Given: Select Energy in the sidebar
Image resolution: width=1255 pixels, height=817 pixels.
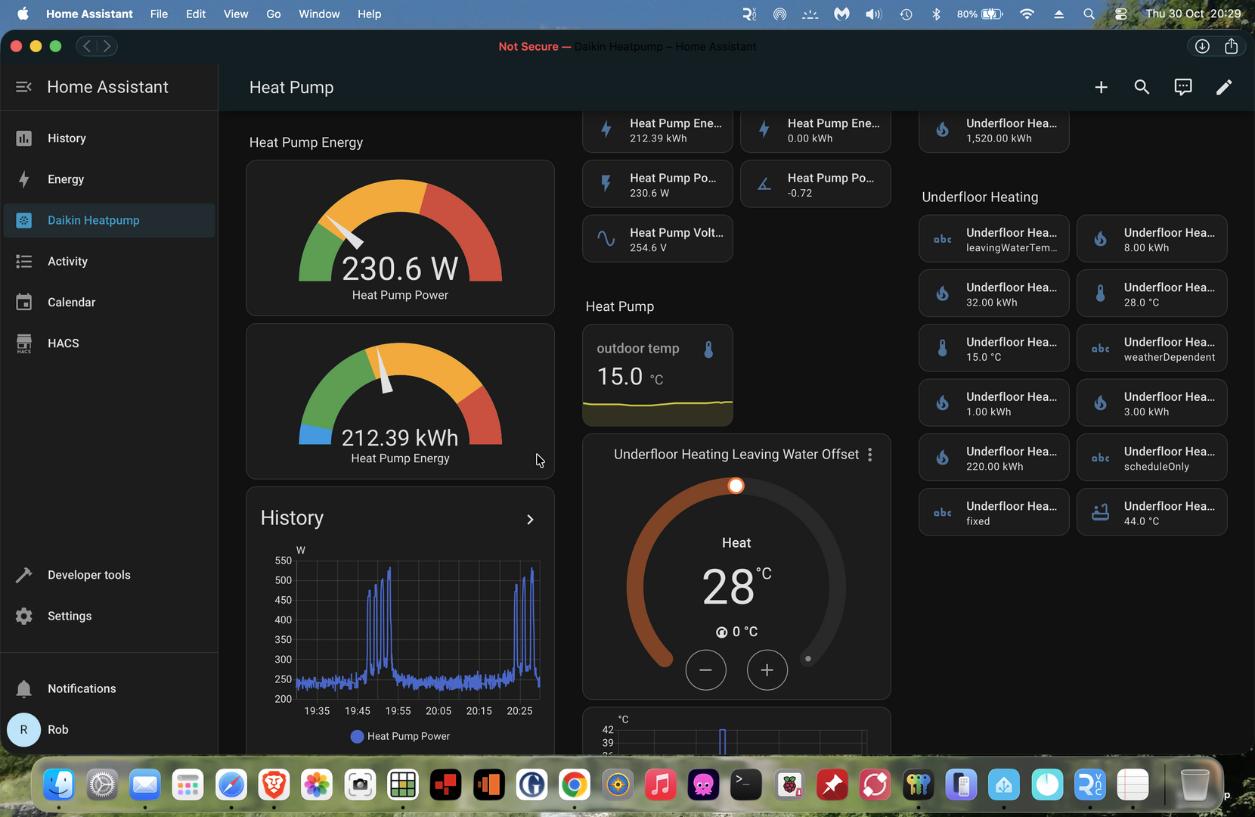Looking at the screenshot, I should pyautogui.click(x=66, y=179).
